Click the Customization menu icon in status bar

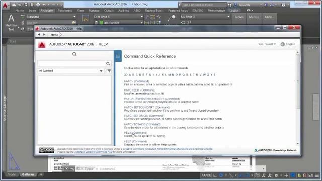pos(317,175)
